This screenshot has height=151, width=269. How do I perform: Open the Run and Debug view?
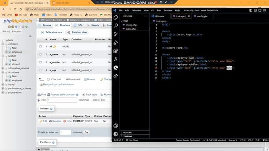pos(116,42)
